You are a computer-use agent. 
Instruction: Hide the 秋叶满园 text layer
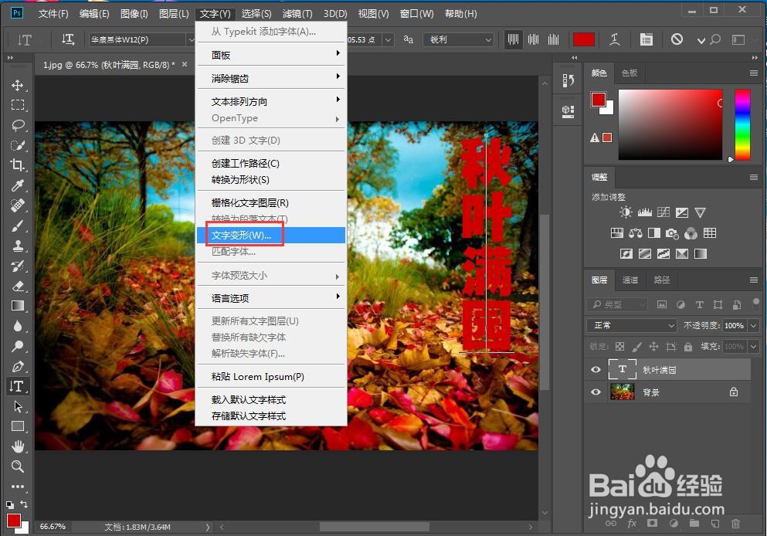pos(595,369)
